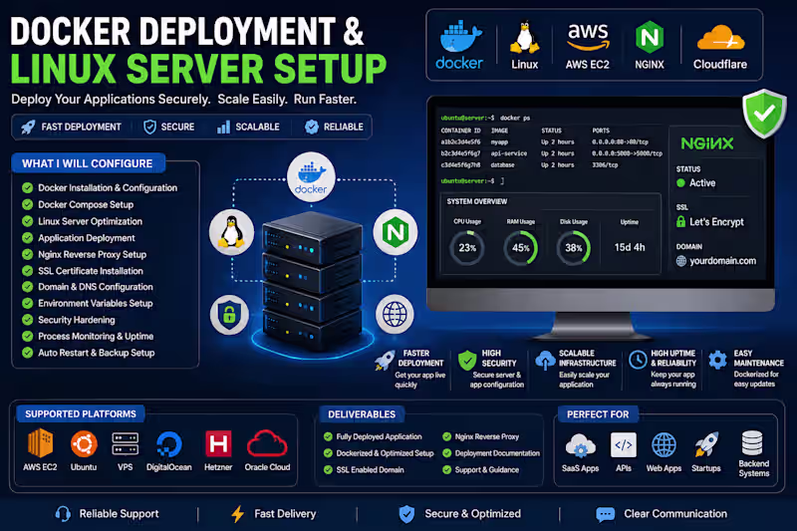Viewport: 797px width, 531px height.
Task: Select the WHAT I WILL CONFIGURE header tab
Action: (88, 163)
